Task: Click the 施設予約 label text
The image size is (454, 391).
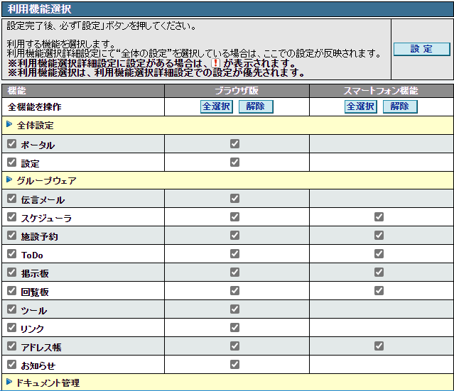Action: tap(39, 237)
